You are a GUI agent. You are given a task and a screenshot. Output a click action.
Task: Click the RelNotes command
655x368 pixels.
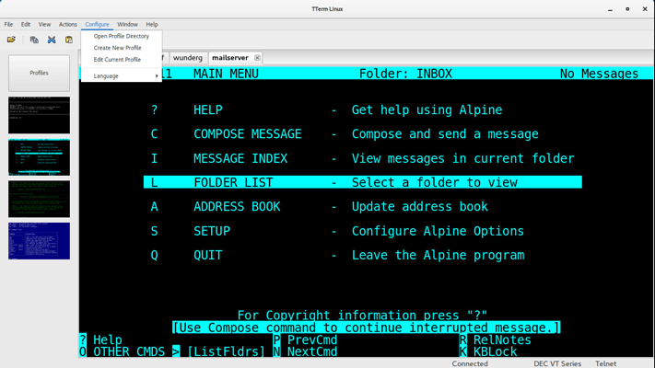coord(495,339)
